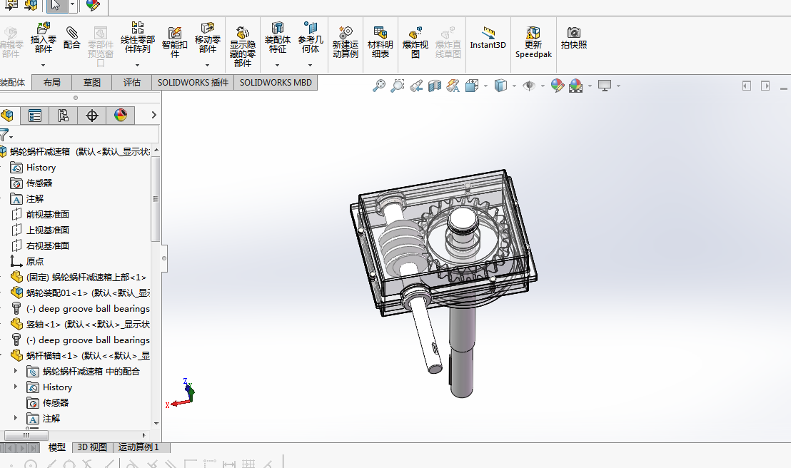
Task: Open the SOLIDWORKS MBD tab
Action: 276,82
